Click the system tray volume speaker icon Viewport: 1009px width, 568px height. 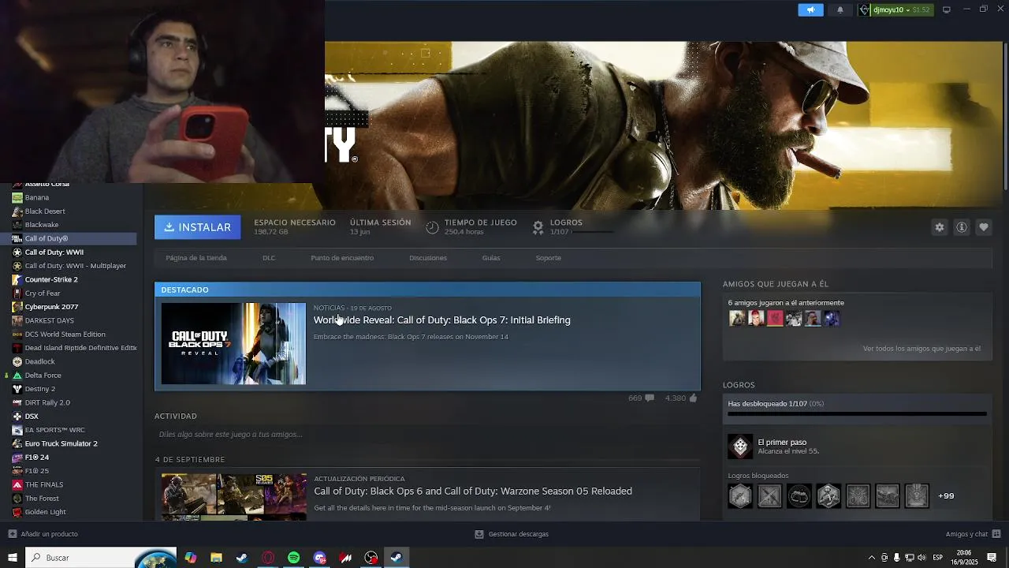[922, 558]
